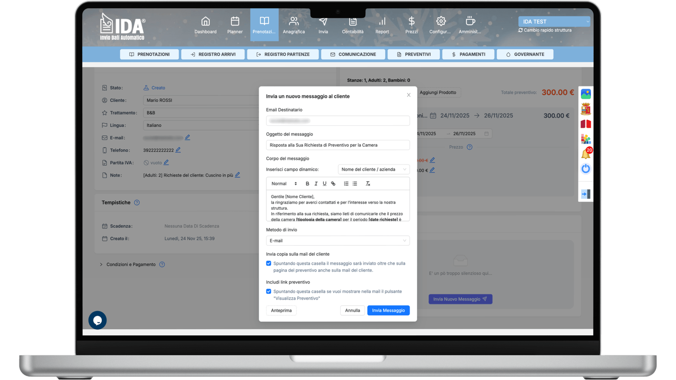This screenshot has width=676, height=380.
Task: Open the Normal text style dropdown
Action: pyautogui.click(x=284, y=184)
